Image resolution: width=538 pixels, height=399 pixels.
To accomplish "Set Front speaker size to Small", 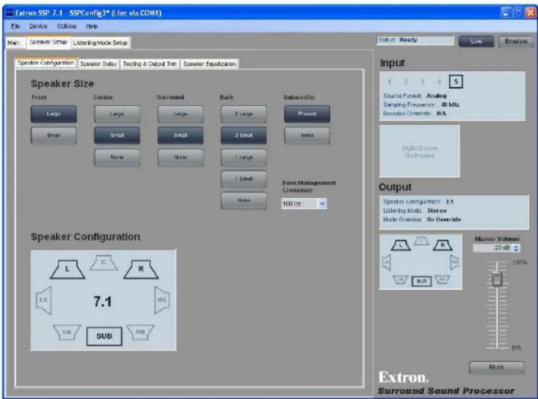I will pyautogui.click(x=54, y=135).
